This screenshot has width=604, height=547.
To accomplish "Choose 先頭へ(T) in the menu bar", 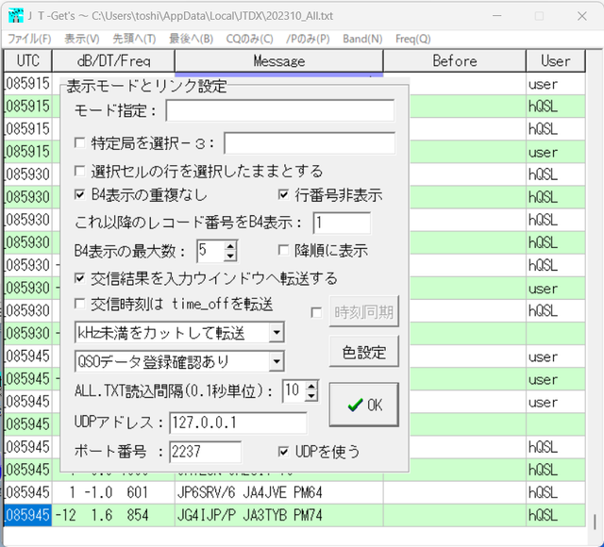I will pos(134,39).
